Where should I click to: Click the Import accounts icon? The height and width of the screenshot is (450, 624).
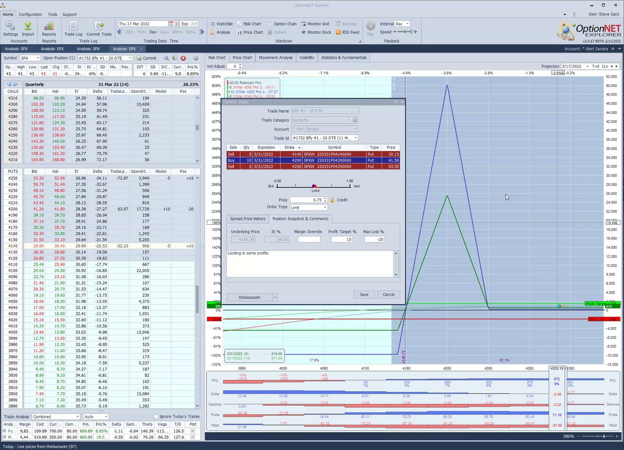point(28,29)
